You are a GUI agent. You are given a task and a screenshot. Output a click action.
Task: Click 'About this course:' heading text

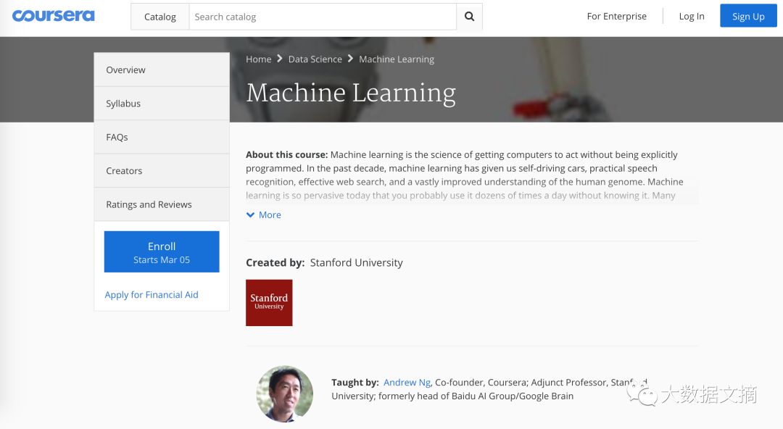click(x=286, y=155)
